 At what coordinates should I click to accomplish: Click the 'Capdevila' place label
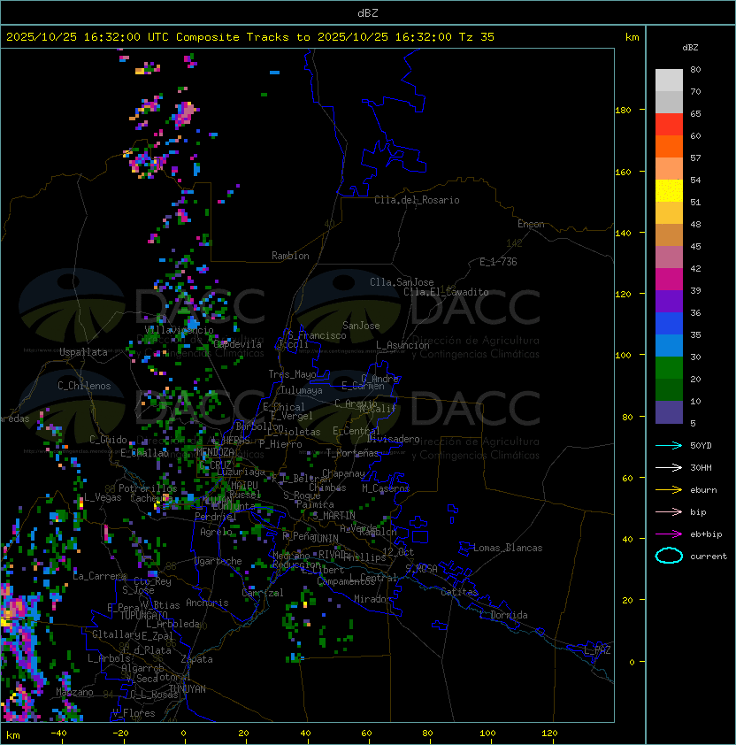point(237,344)
